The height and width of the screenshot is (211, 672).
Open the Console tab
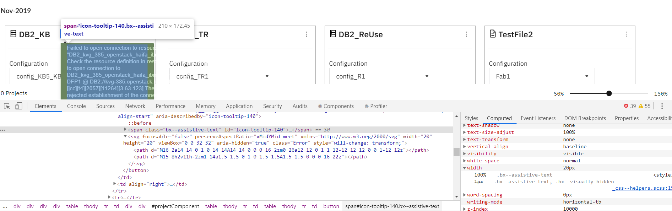coord(76,106)
